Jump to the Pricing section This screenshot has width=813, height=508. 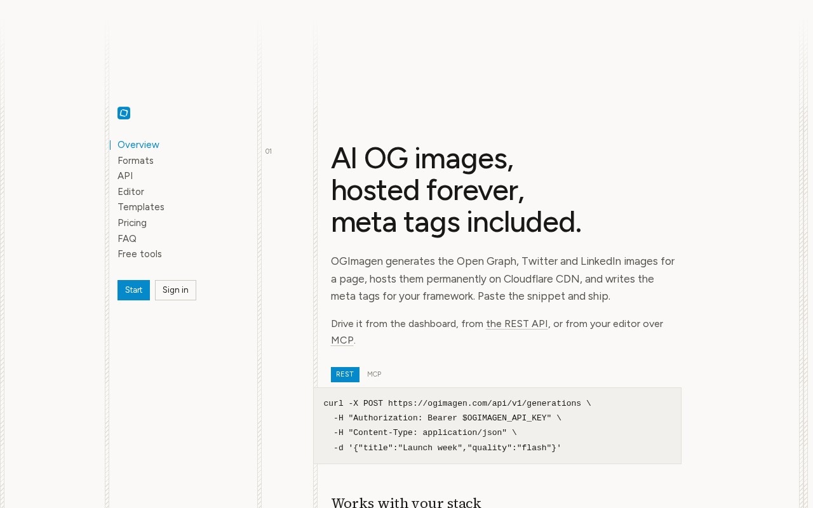pyautogui.click(x=132, y=223)
